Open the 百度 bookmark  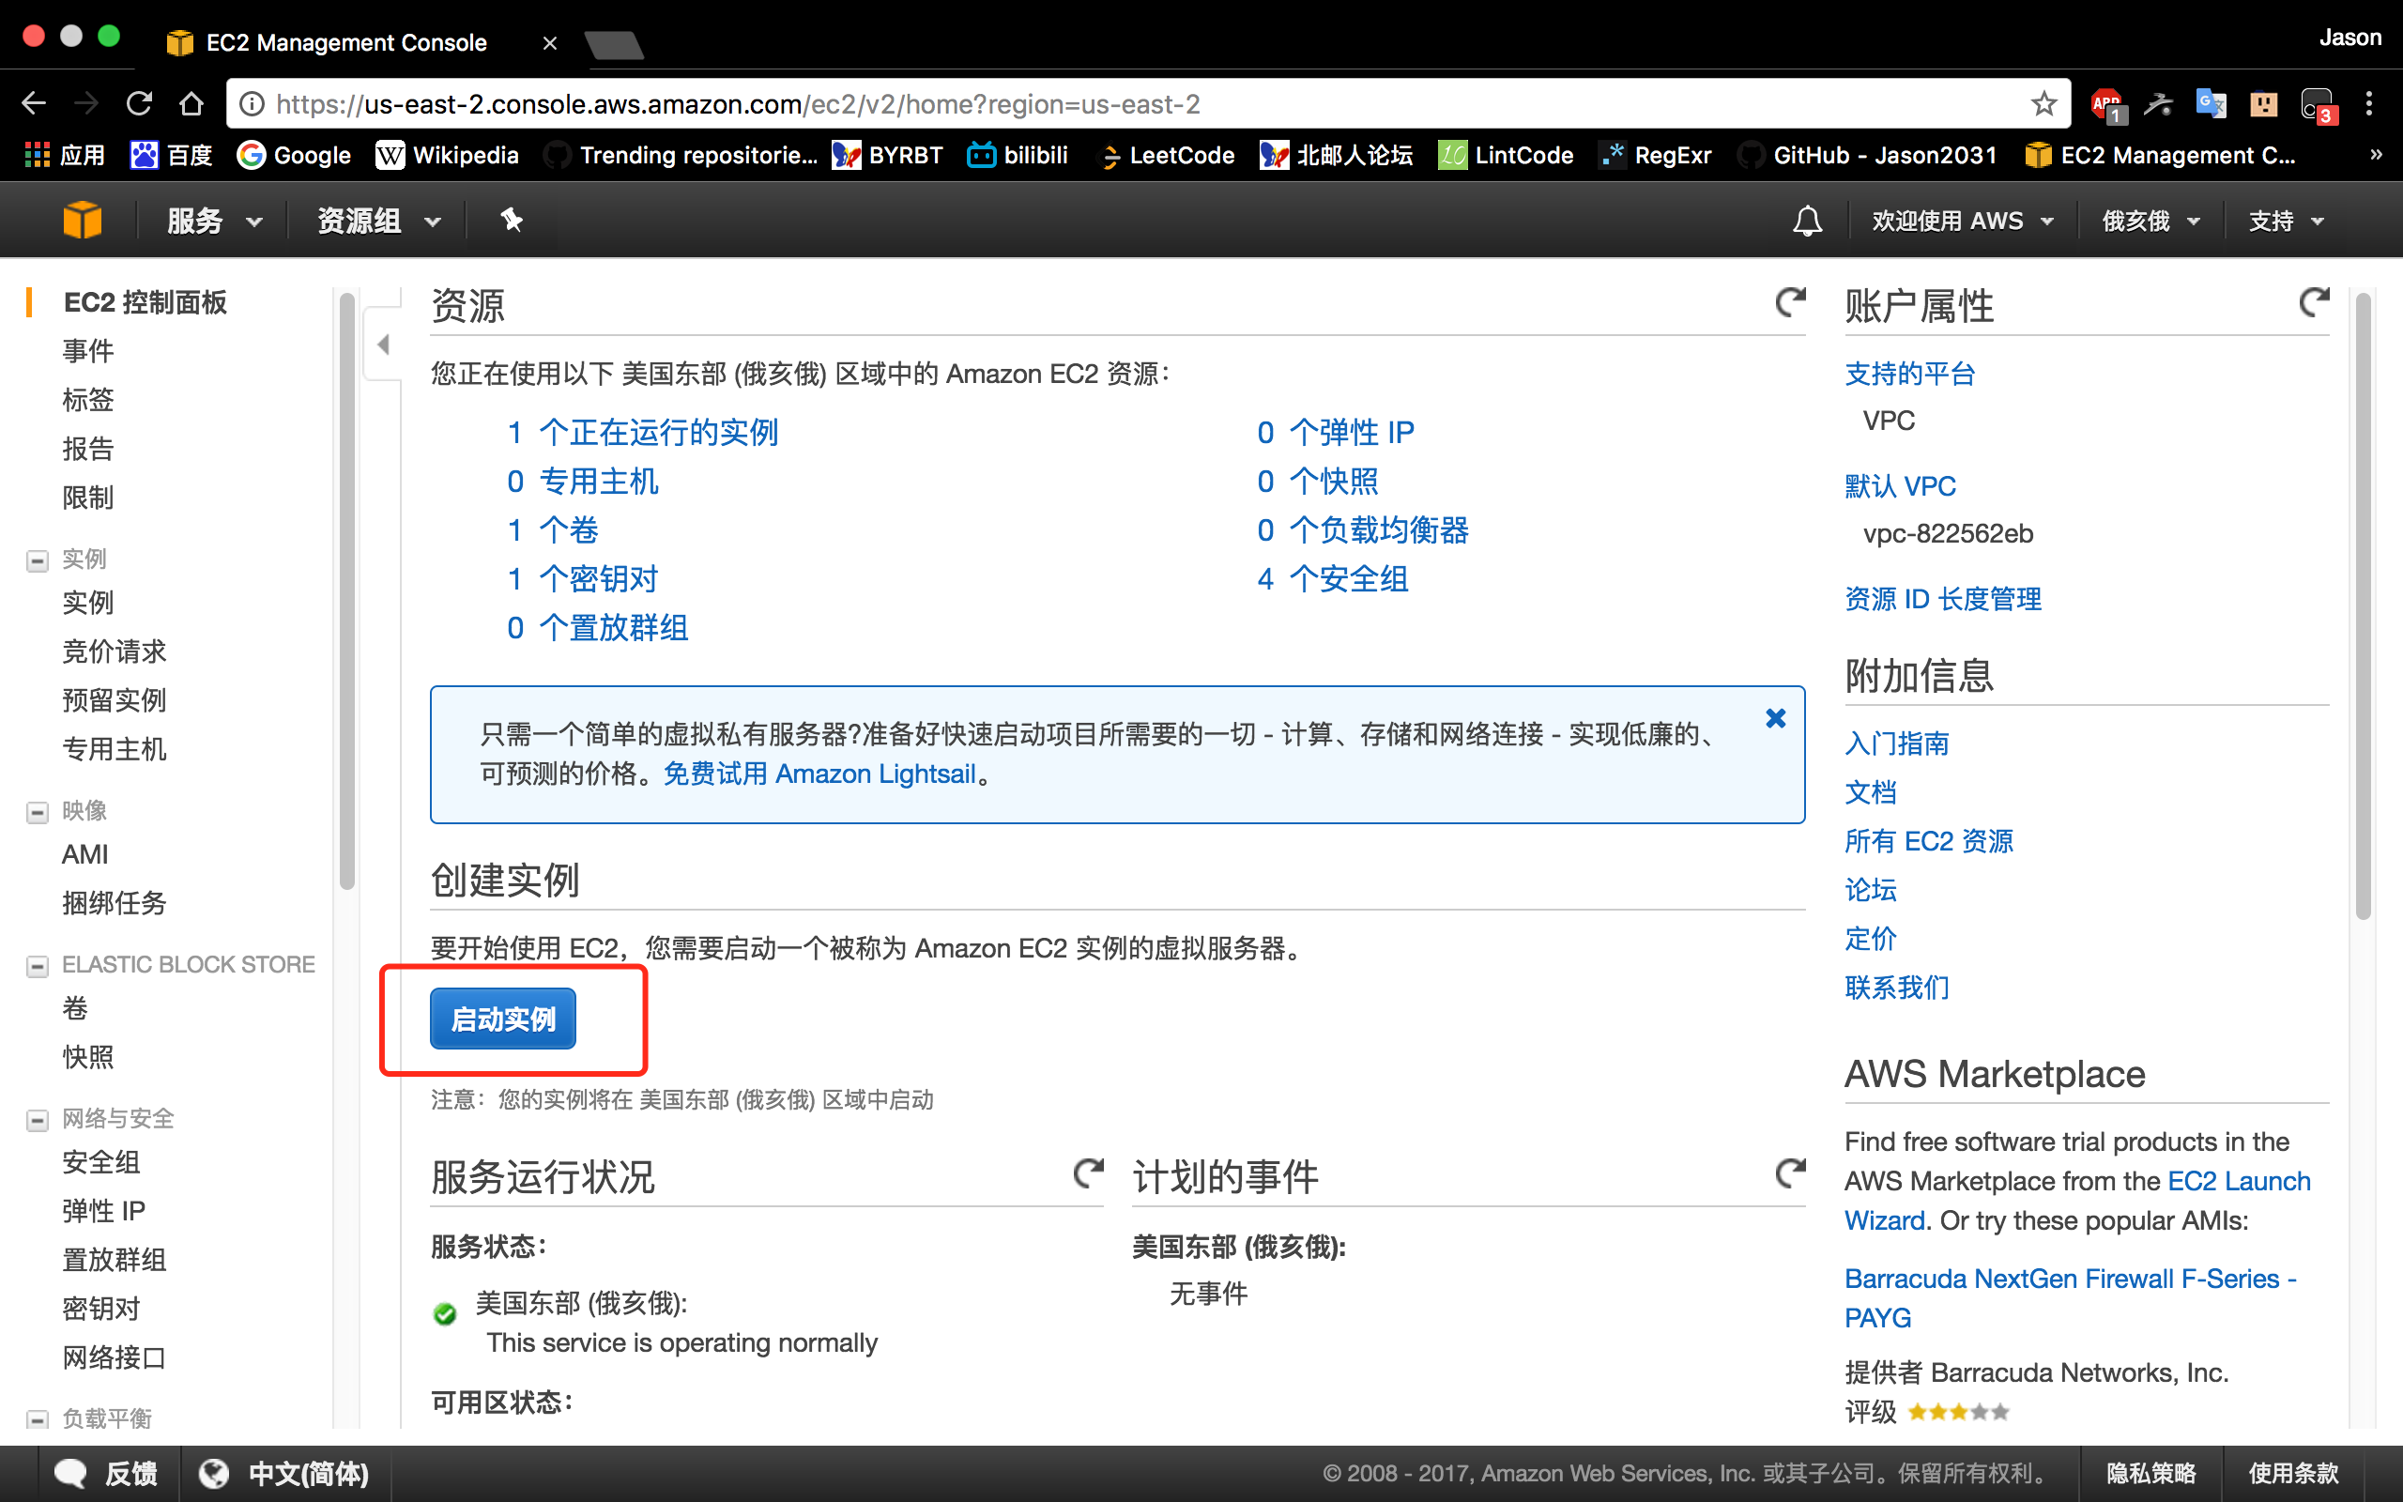tap(172, 155)
